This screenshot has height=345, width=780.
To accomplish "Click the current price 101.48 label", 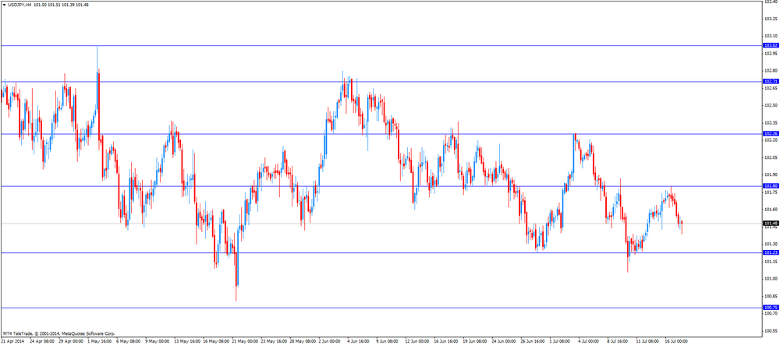I will (771, 224).
